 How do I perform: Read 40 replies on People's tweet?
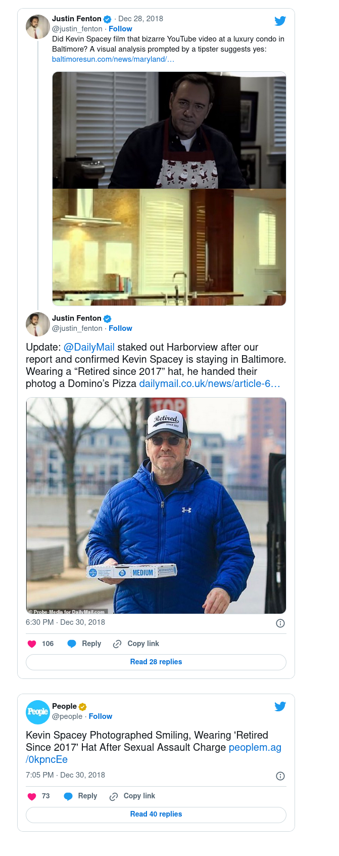point(156,814)
